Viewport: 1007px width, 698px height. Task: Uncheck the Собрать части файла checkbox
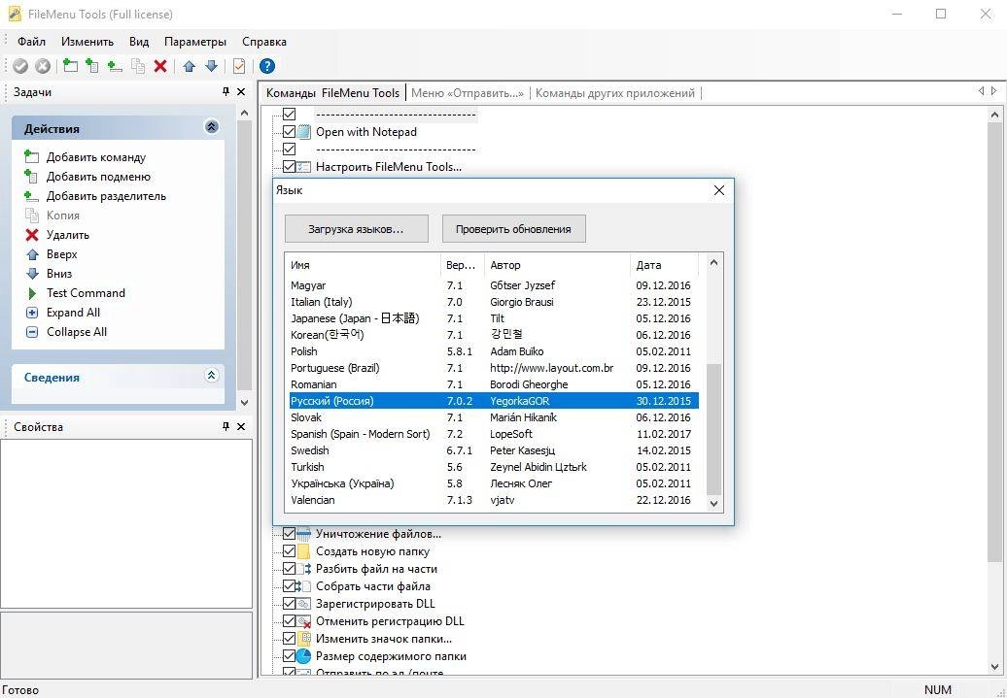click(289, 585)
